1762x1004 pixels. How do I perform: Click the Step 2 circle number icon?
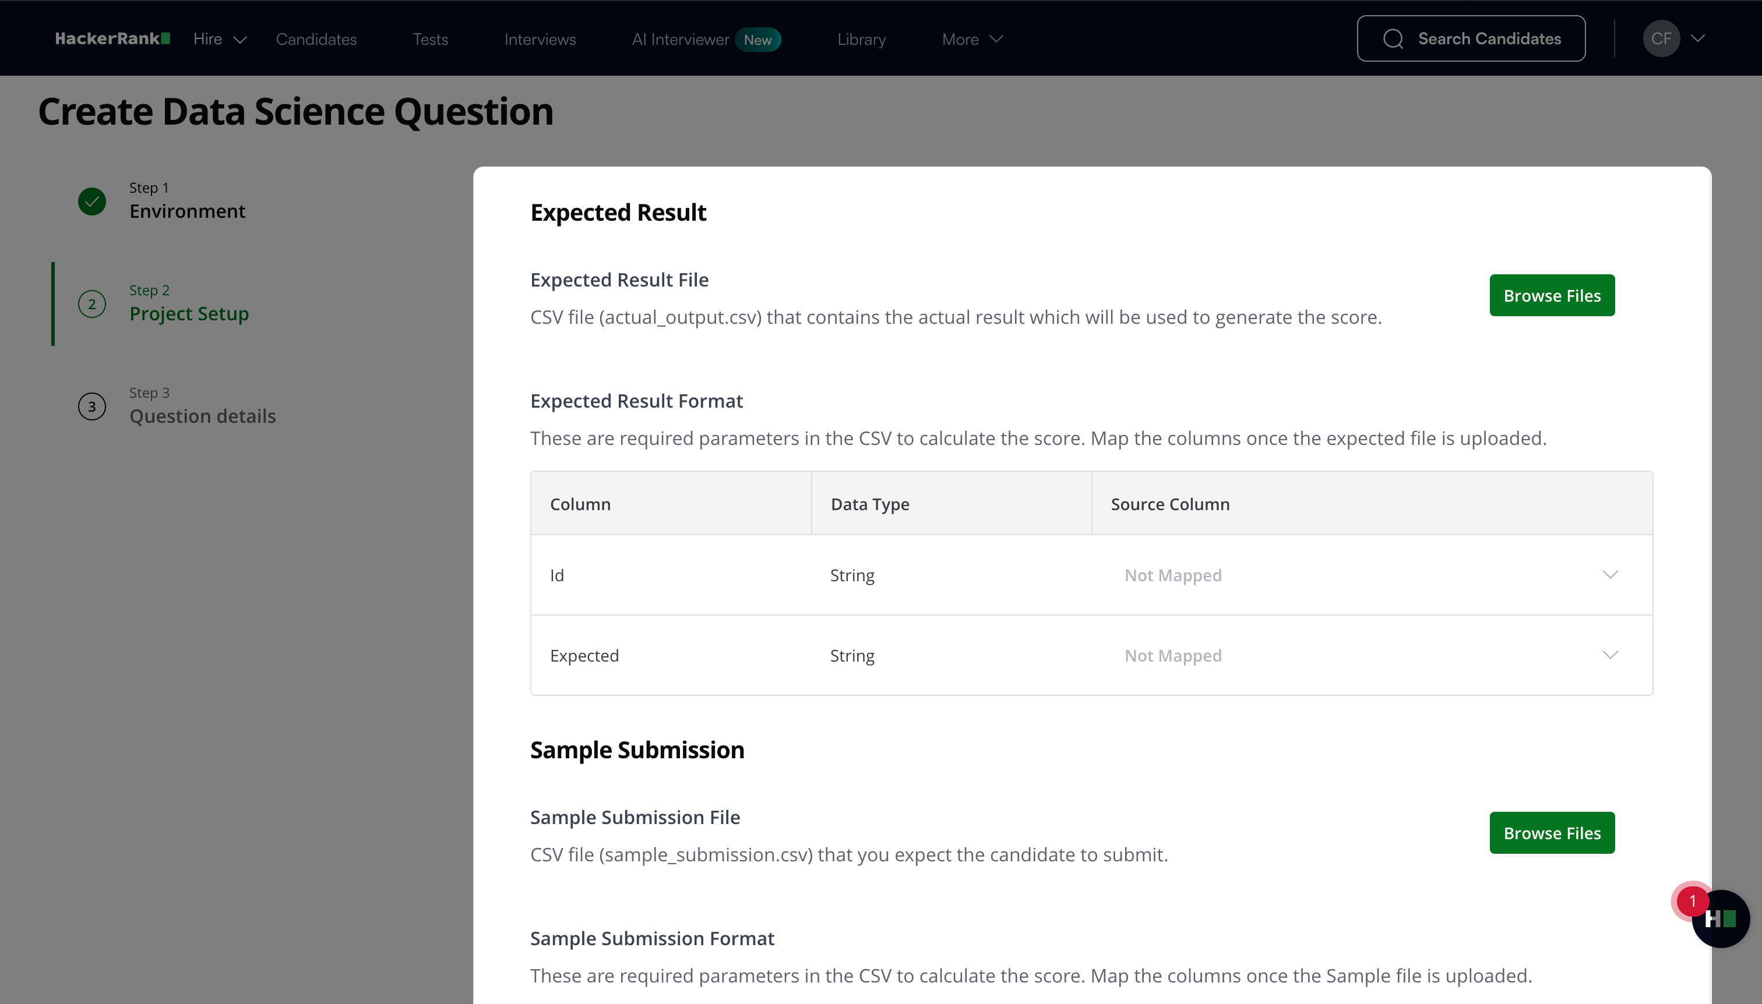tap(91, 304)
